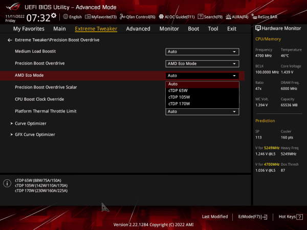Choose cTDP 170W from list

coord(179,104)
